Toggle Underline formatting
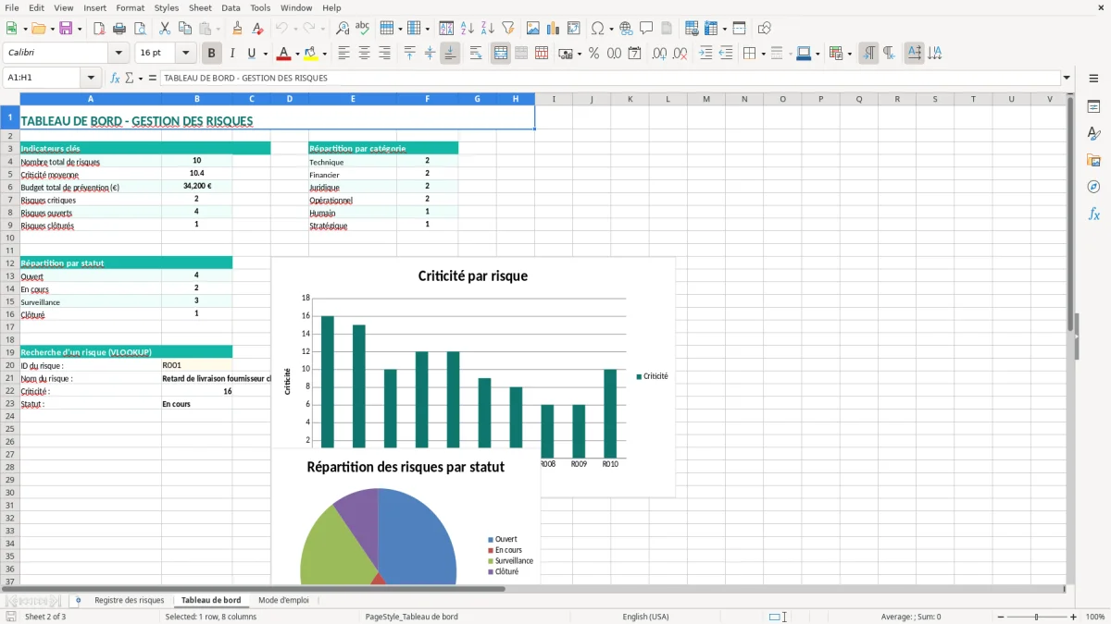Viewport: 1111px width, 624px height. [251, 54]
